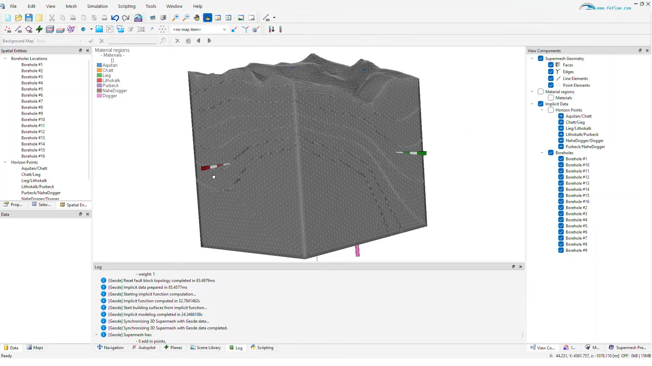Close the Log panel
The height and width of the screenshot is (366, 652).
tap(521, 267)
